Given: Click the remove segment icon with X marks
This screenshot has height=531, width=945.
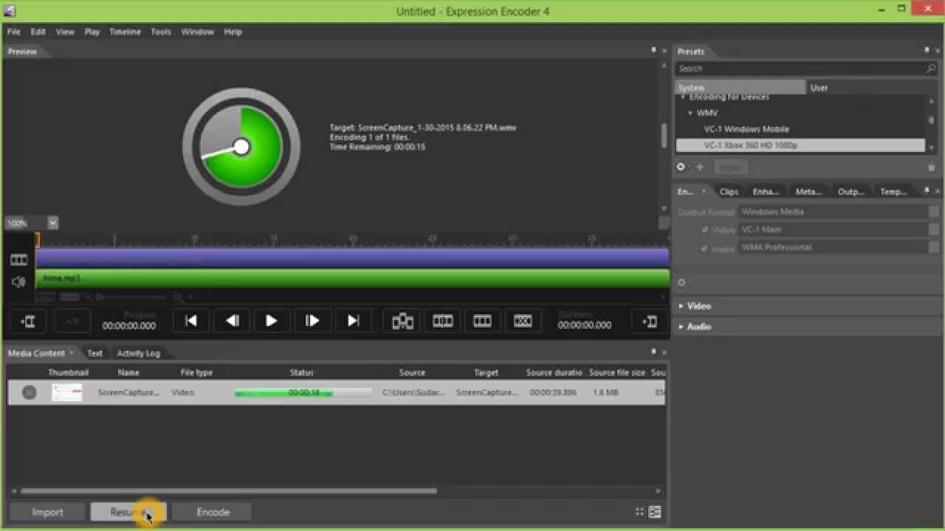Looking at the screenshot, I should pyautogui.click(x=523, y=321).
